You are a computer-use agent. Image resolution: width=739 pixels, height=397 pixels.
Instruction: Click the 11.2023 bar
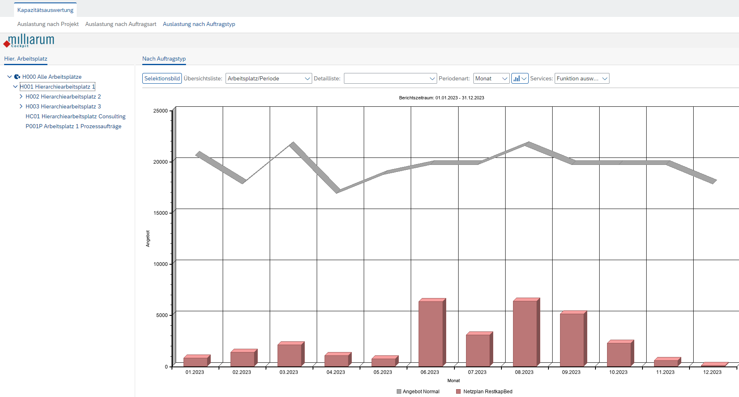point(667,362)
